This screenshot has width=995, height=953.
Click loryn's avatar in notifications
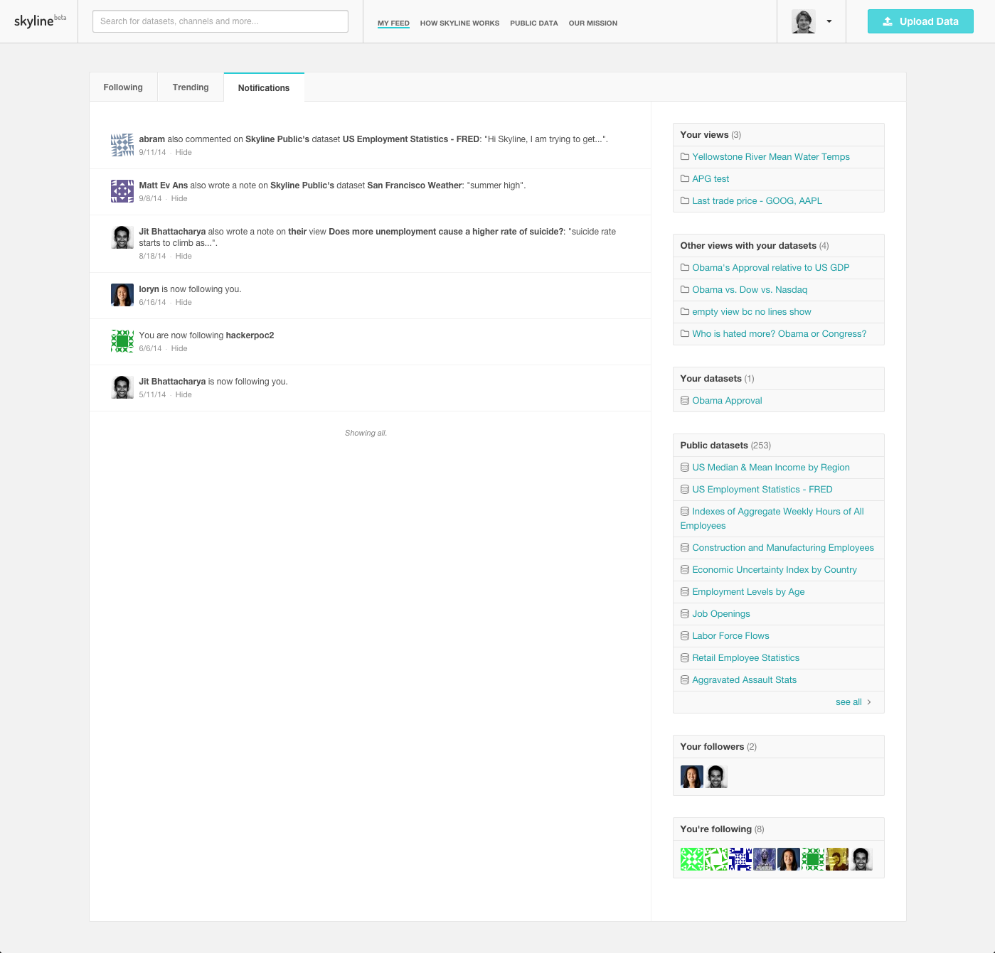[122, 295]
